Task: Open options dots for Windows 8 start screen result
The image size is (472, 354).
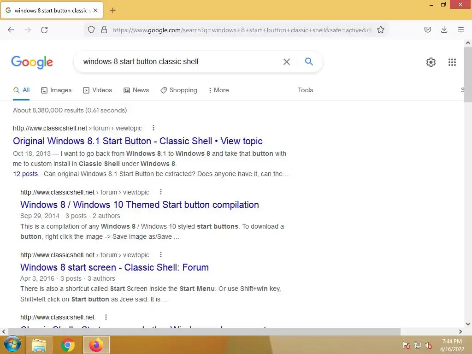Action: pos(161,254)
